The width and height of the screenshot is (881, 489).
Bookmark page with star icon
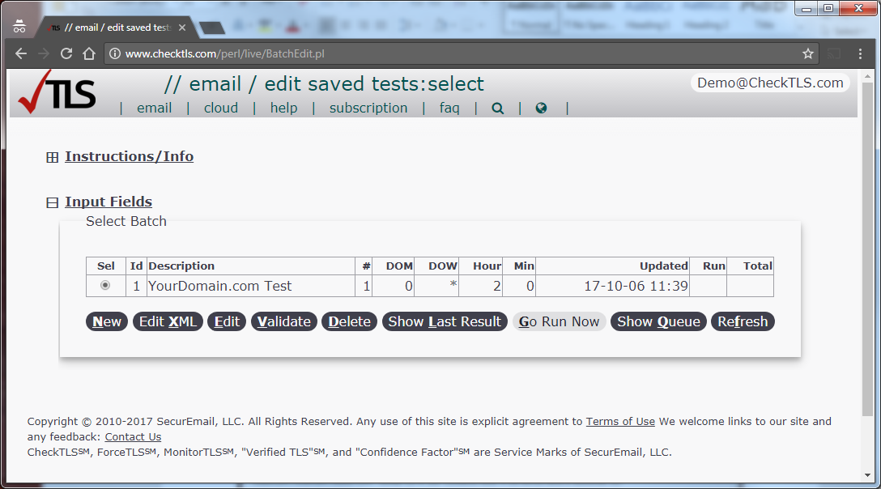(x=808, y=54)
